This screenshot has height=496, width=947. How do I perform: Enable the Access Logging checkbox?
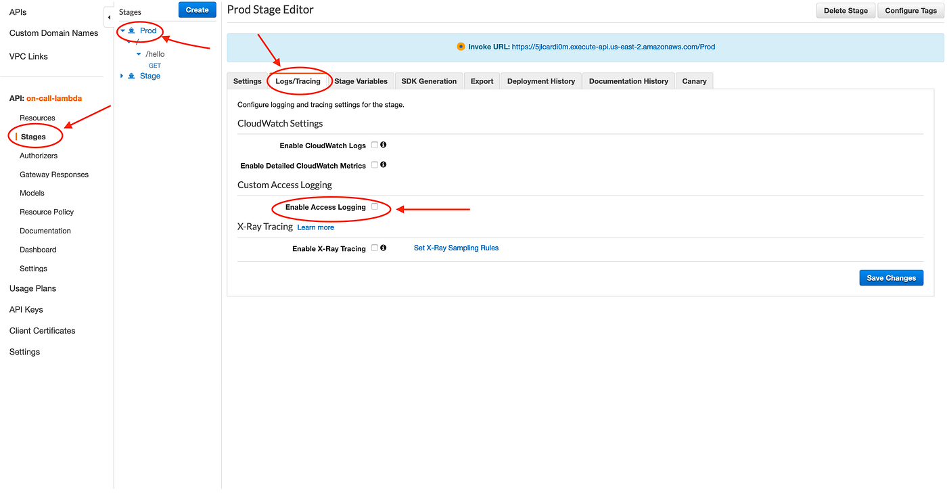(375, 207)
